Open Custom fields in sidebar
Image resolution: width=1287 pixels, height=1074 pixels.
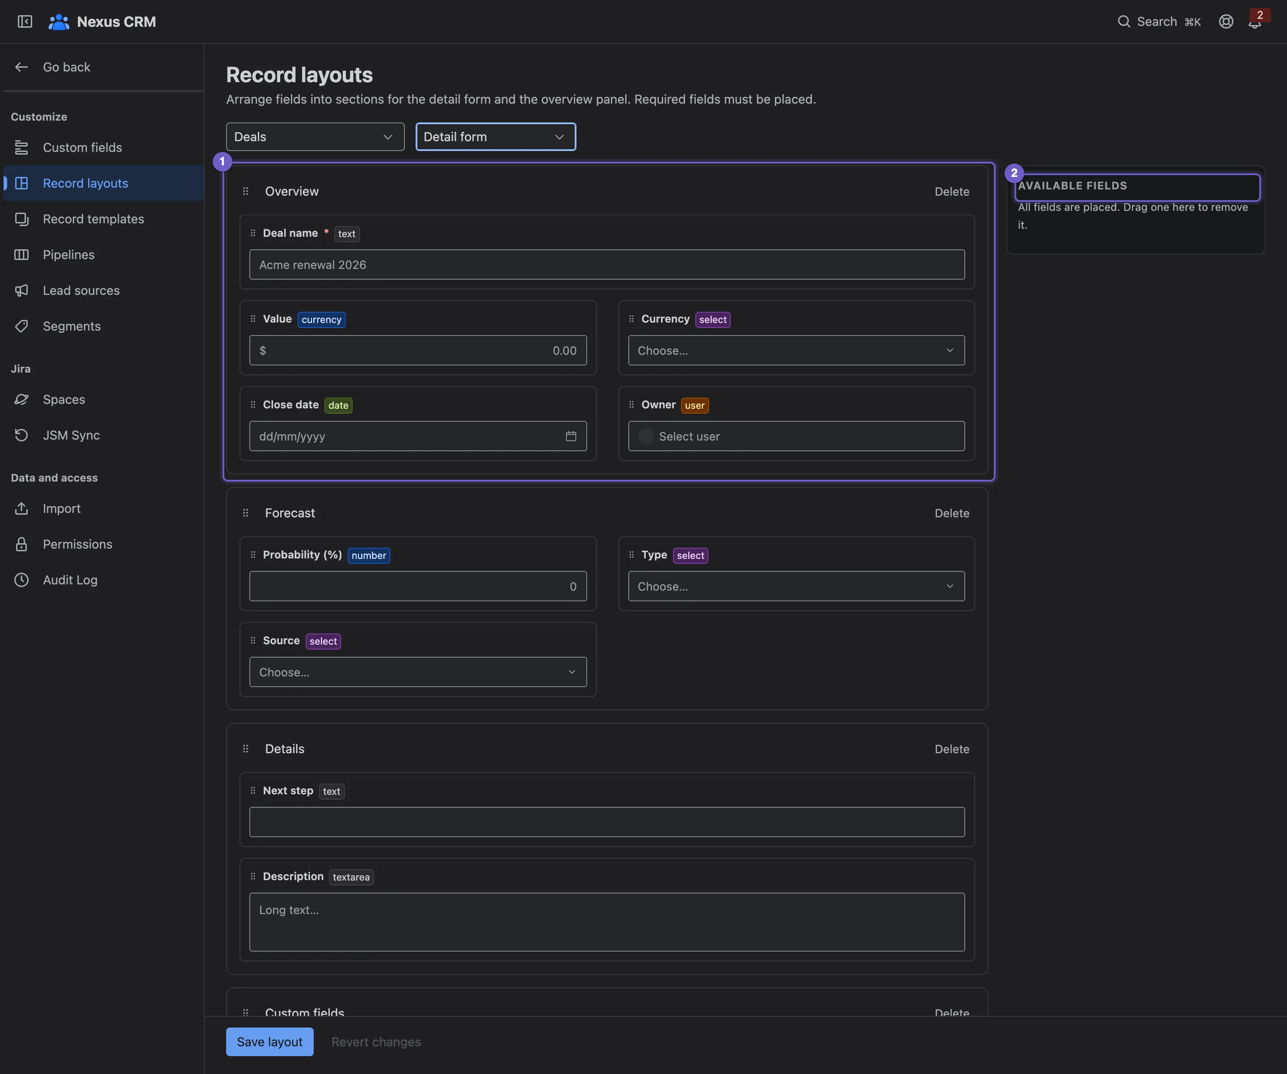click(104, 147)
